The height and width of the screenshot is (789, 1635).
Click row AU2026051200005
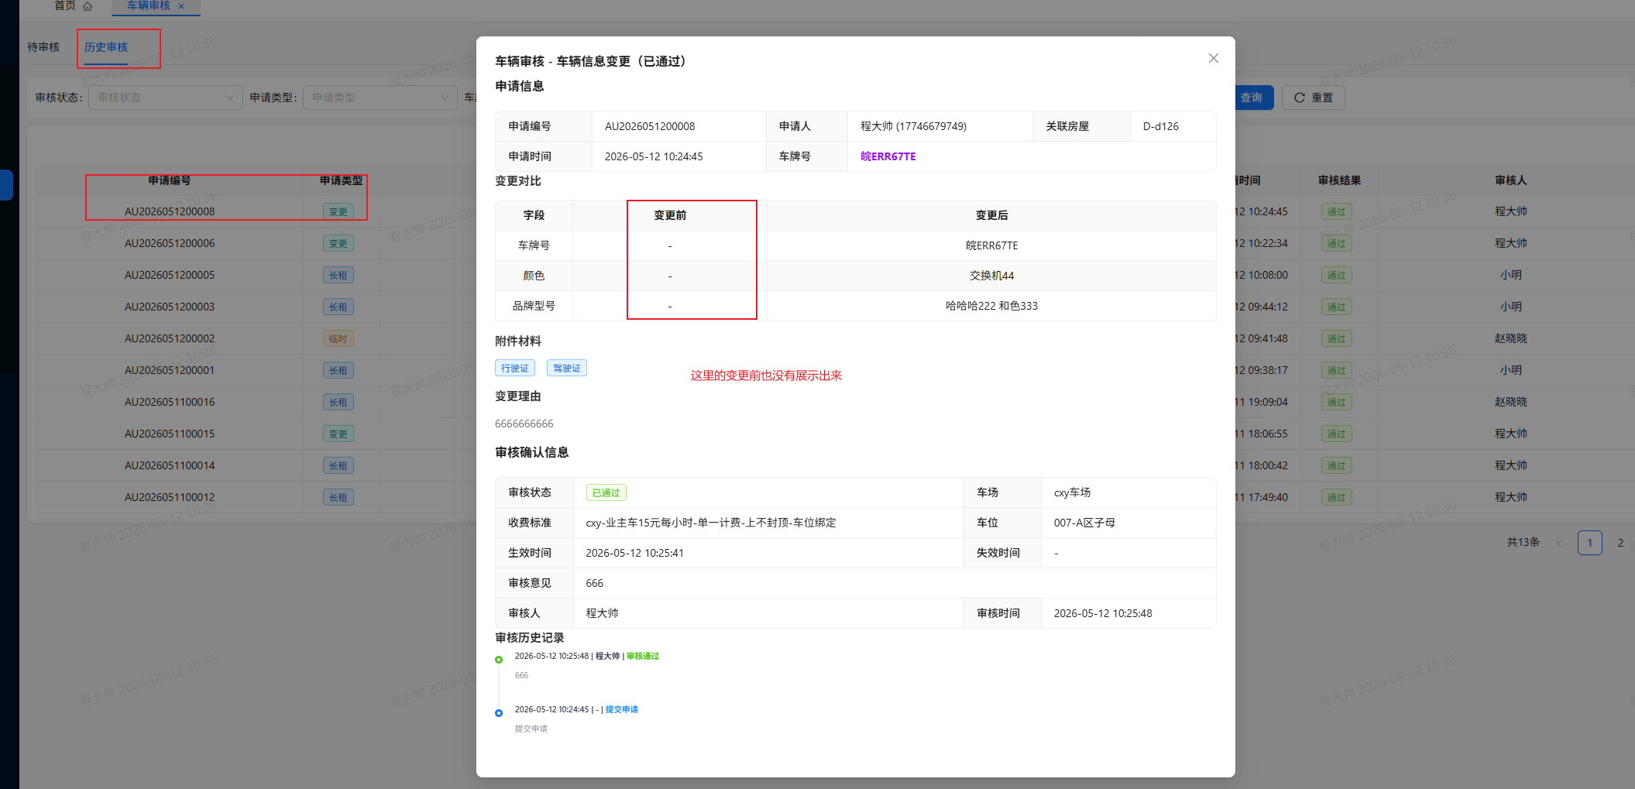pos(170,275)
